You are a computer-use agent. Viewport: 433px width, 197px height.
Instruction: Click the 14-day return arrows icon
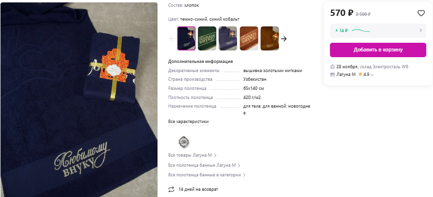click(x=171, y=189)
